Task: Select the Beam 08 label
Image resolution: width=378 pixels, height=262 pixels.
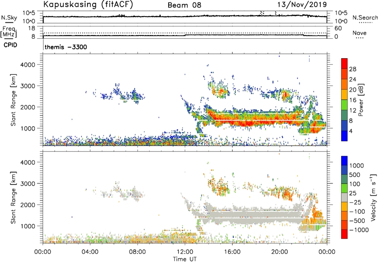Action: coord(184,5)
